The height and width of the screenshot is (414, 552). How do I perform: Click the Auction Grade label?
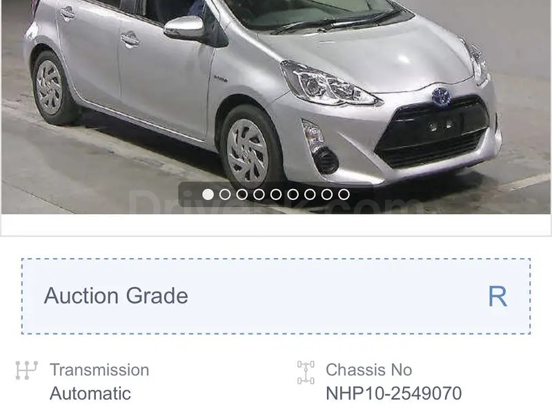(116, 296)
